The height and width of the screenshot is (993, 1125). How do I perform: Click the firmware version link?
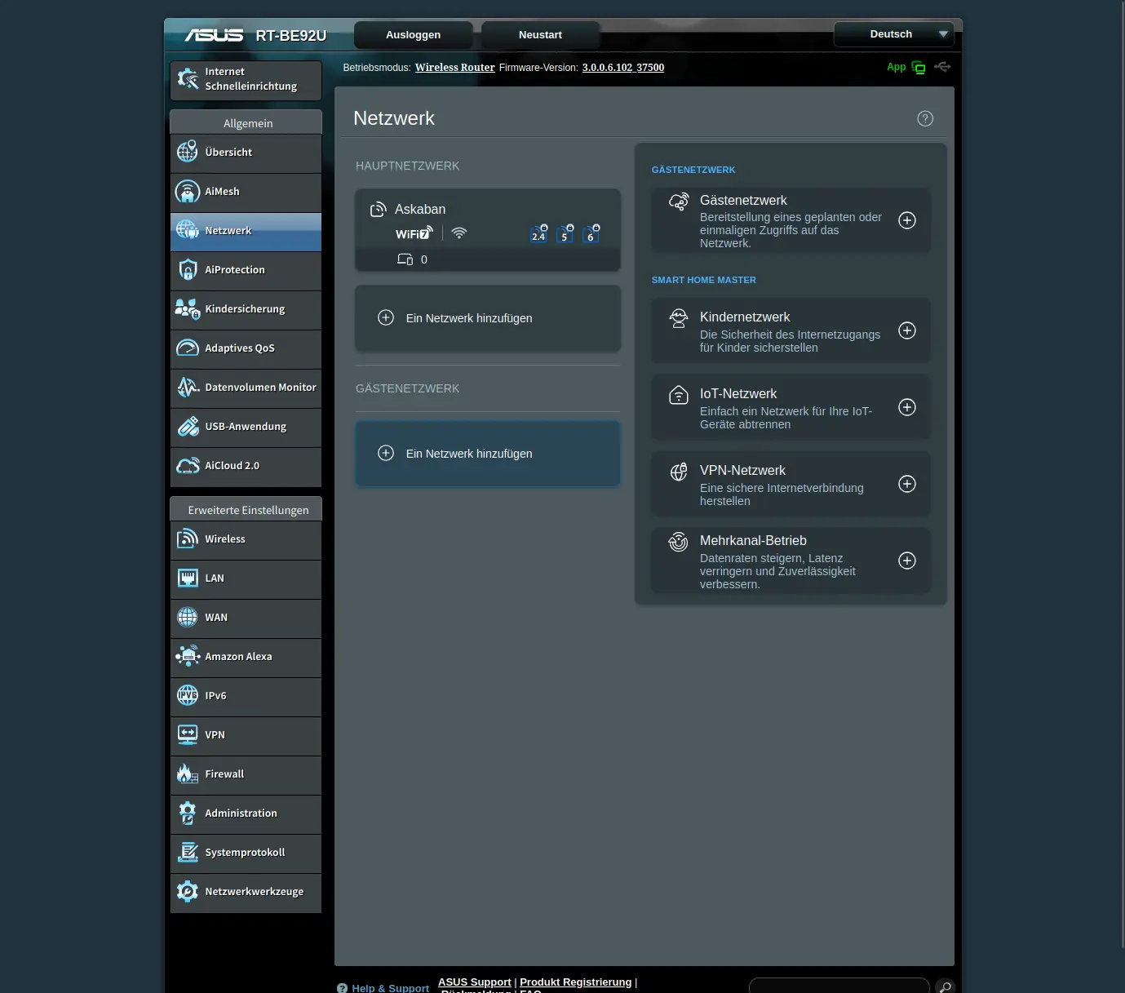pos(622,68)
